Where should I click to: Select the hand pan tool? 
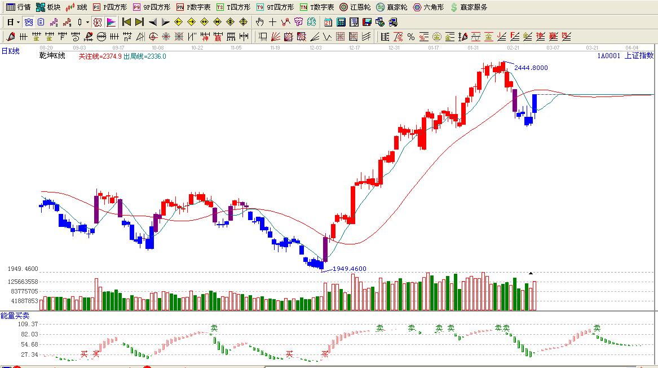tap(259, 22)
